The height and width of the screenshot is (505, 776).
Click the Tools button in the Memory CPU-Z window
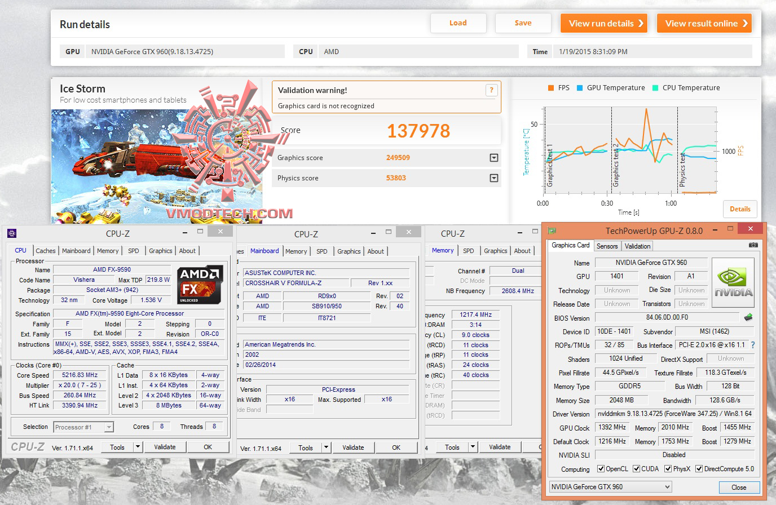452,448
